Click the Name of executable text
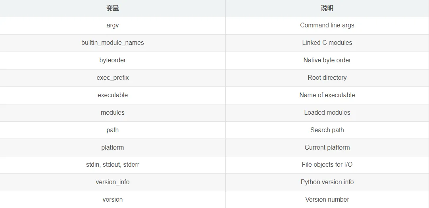 pyautogui.click(x=327, y=95)
